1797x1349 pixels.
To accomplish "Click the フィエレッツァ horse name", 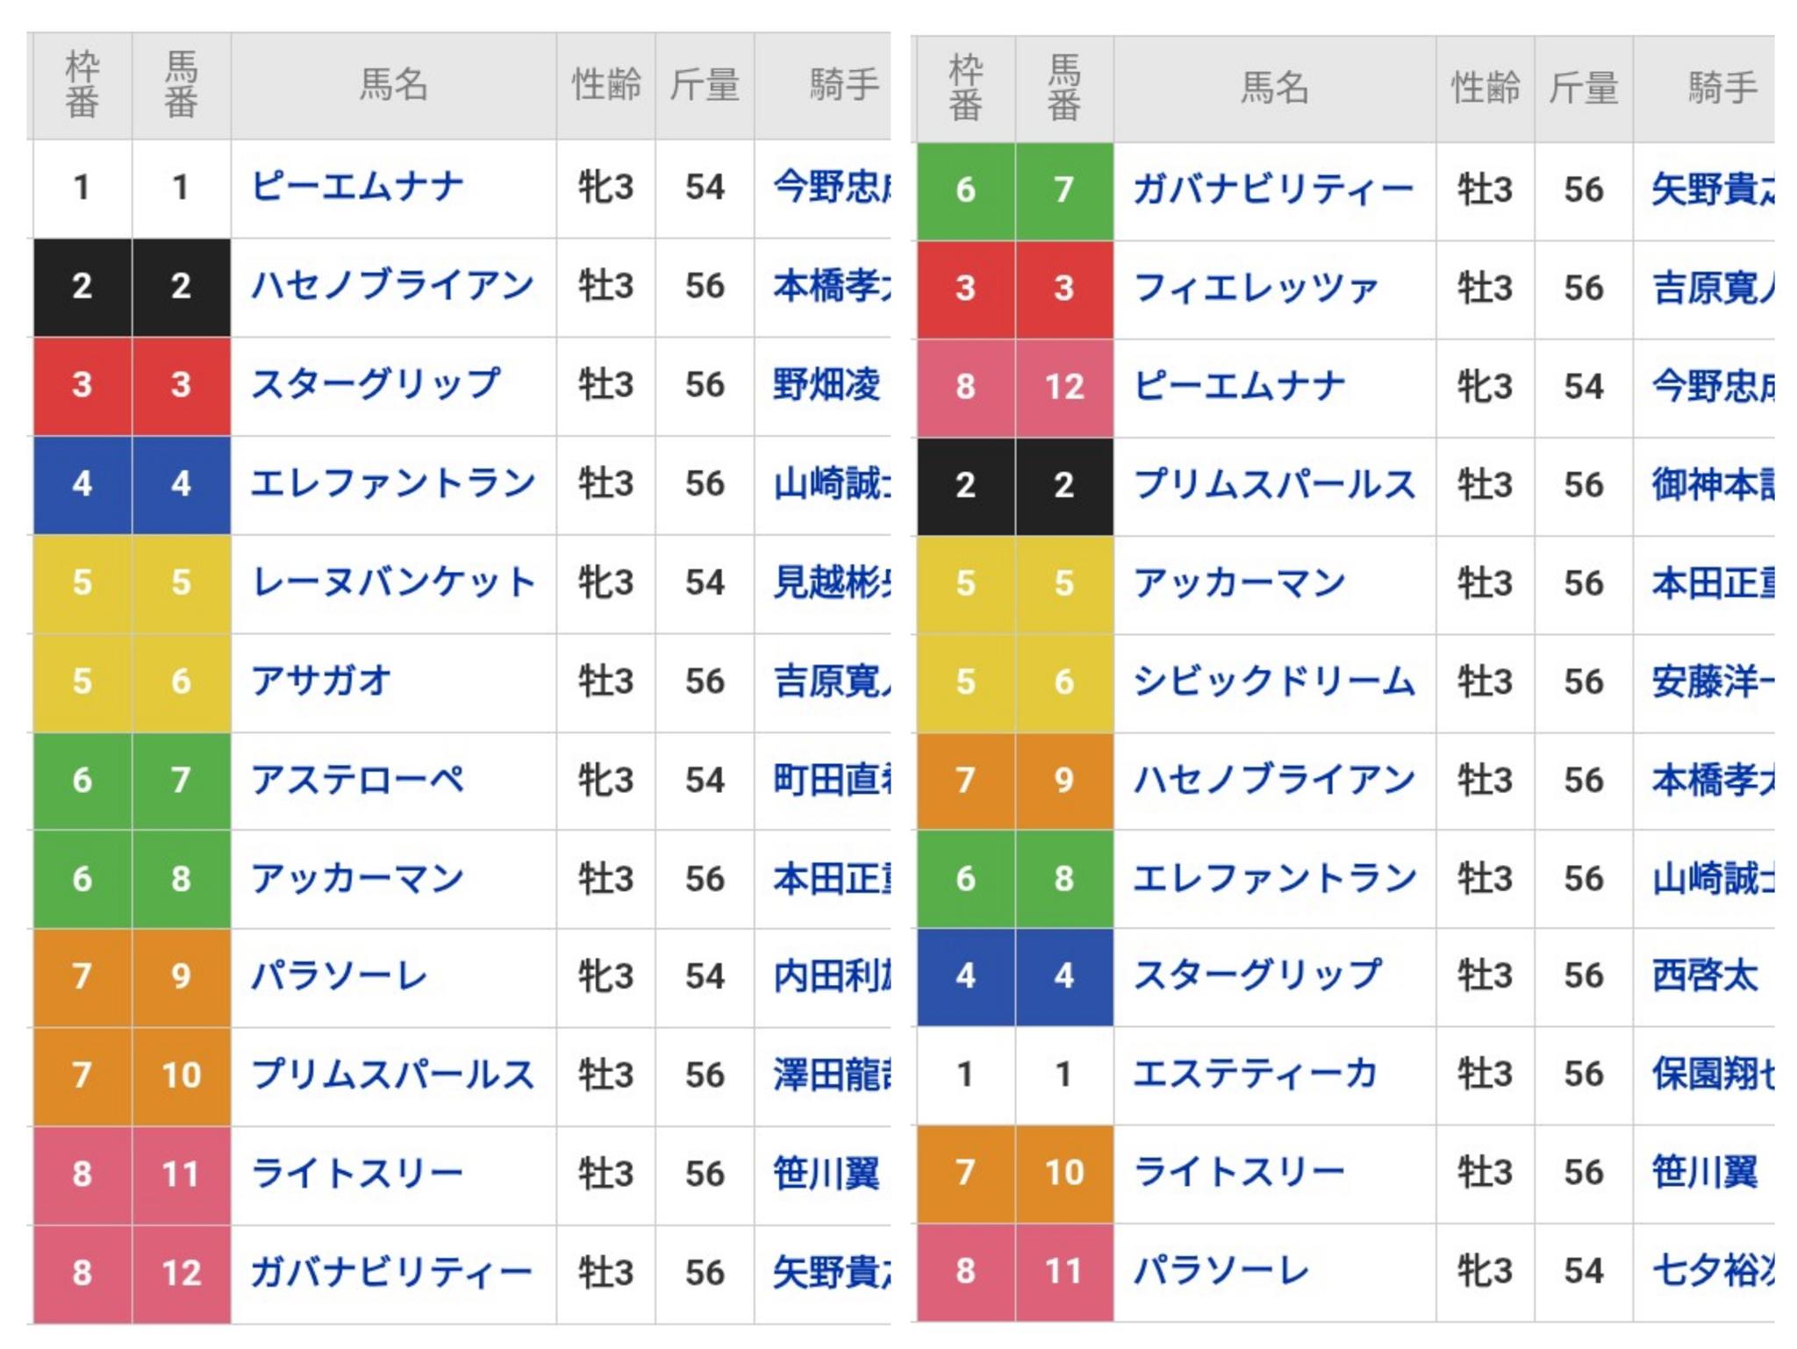I will (1256, 289).
